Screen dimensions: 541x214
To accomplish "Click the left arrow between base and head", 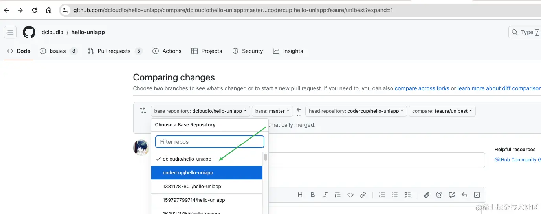I will click(x=299, y=110).
